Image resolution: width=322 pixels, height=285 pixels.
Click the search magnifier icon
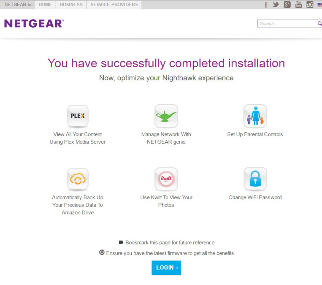pos(320,23)
